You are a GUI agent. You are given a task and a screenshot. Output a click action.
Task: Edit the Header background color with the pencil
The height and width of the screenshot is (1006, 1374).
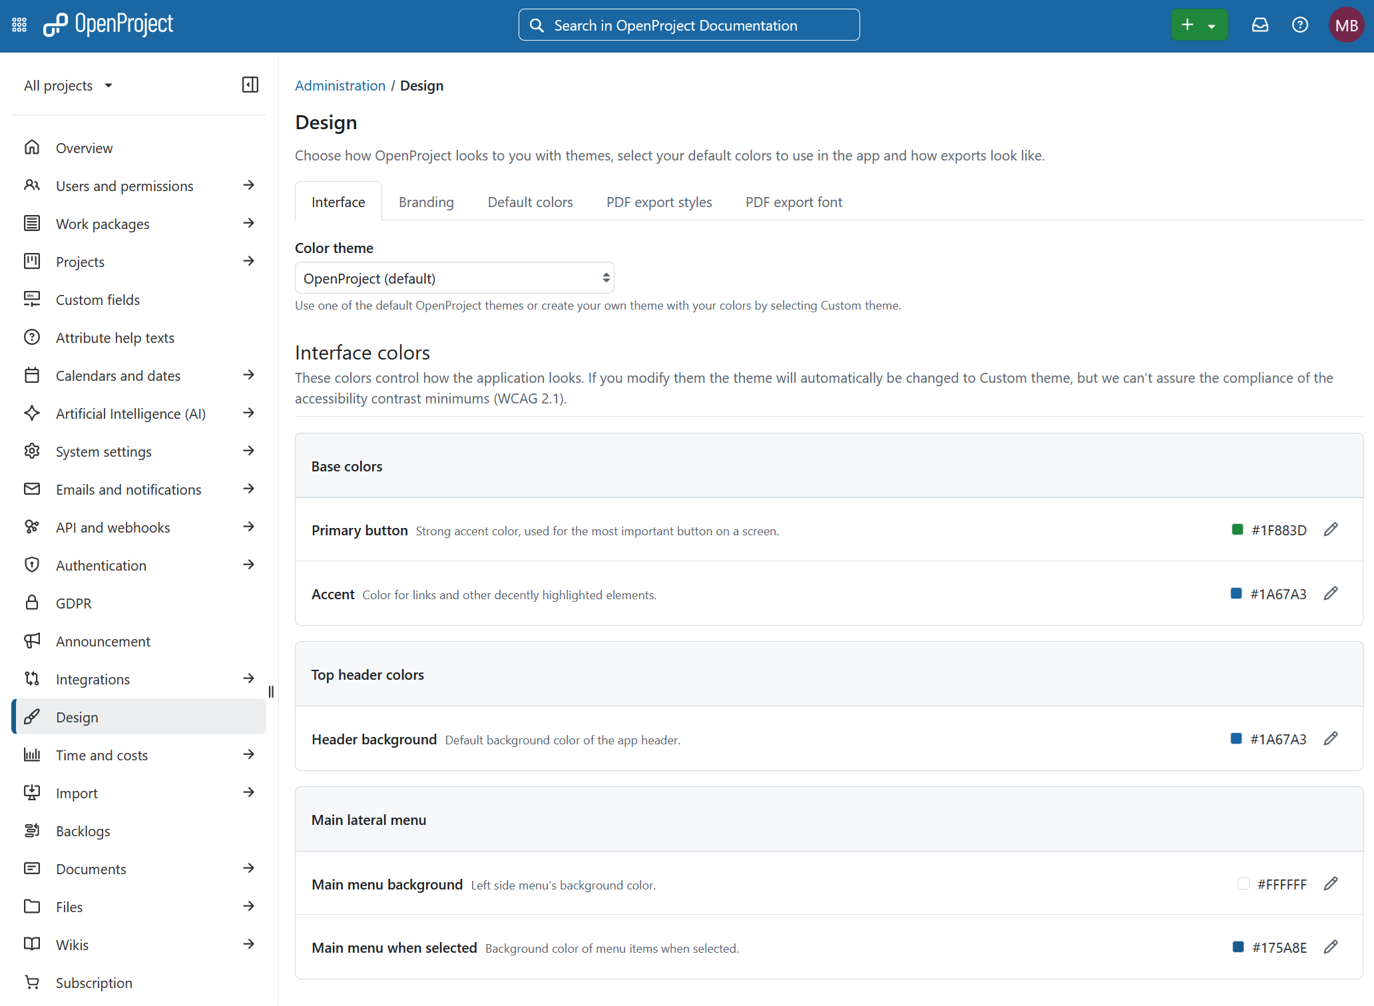tap(1331, 739)
